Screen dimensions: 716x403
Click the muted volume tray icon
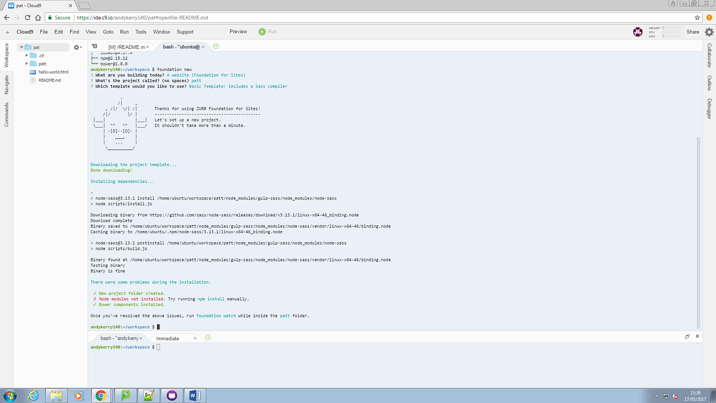tap(675, 396)
